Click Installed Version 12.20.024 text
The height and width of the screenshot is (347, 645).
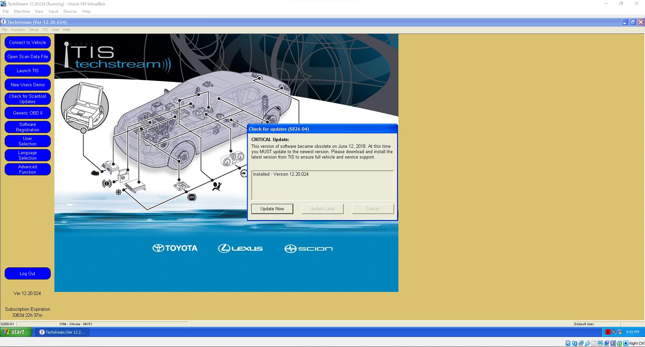coord(281,174)
